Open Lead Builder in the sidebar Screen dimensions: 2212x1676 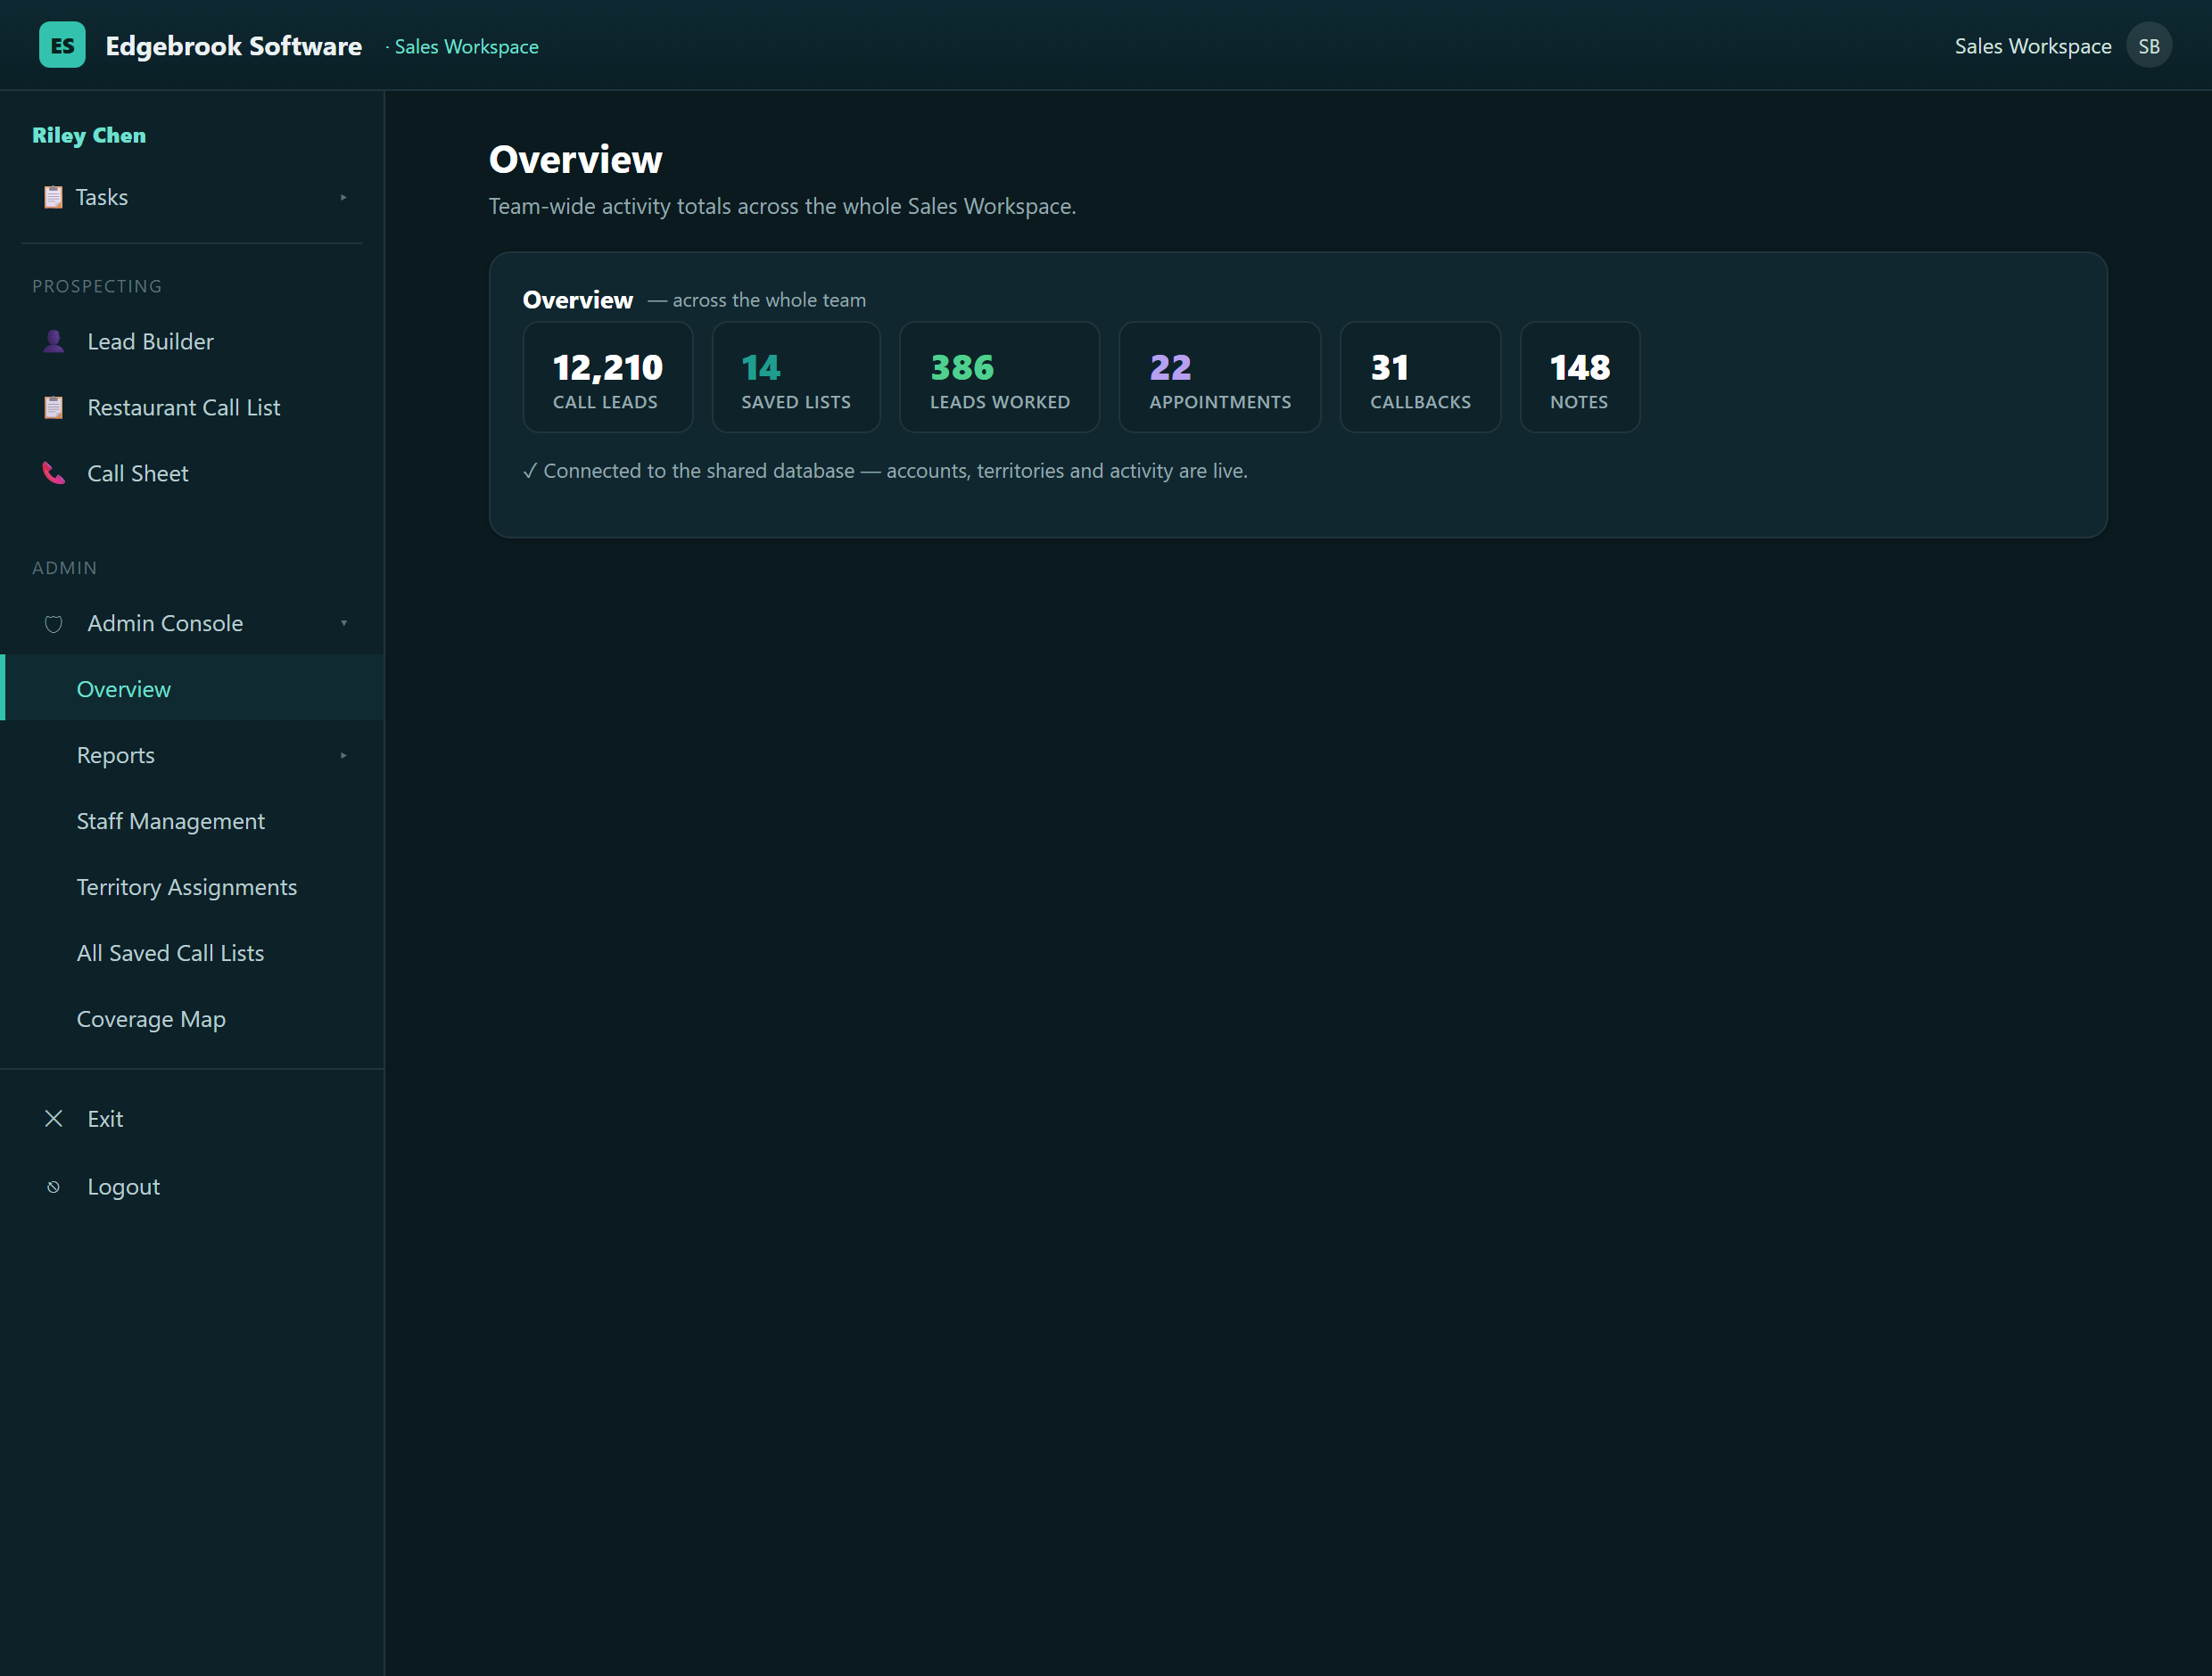(x=192, y=341)
